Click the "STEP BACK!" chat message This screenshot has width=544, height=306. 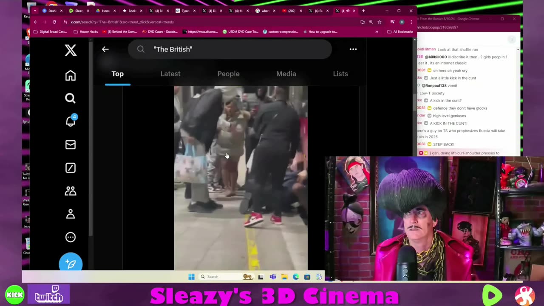click(x=444, y=144)
